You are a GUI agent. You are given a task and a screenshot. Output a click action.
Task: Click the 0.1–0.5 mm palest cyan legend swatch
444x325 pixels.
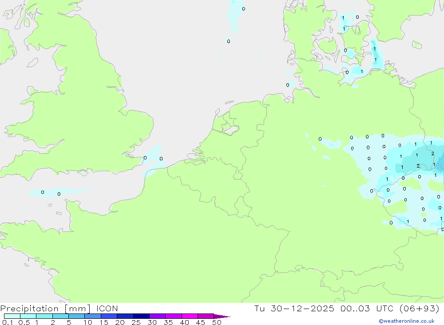12,316
